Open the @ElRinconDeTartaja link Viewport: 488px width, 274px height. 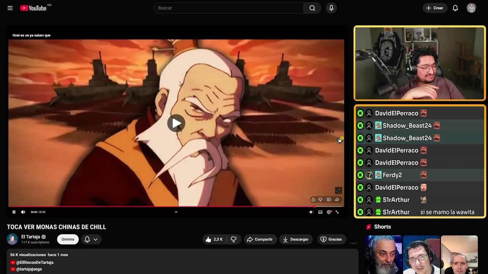click(x=35, y=263)
